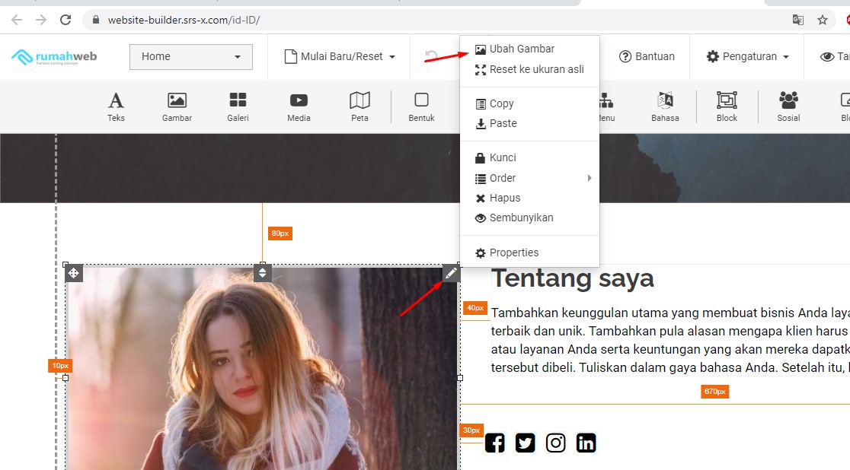This screenshot has height=470, width=850.
Task: Click the vertical resize handle icon
Action: pyautogui.click(x=262, y=274)
